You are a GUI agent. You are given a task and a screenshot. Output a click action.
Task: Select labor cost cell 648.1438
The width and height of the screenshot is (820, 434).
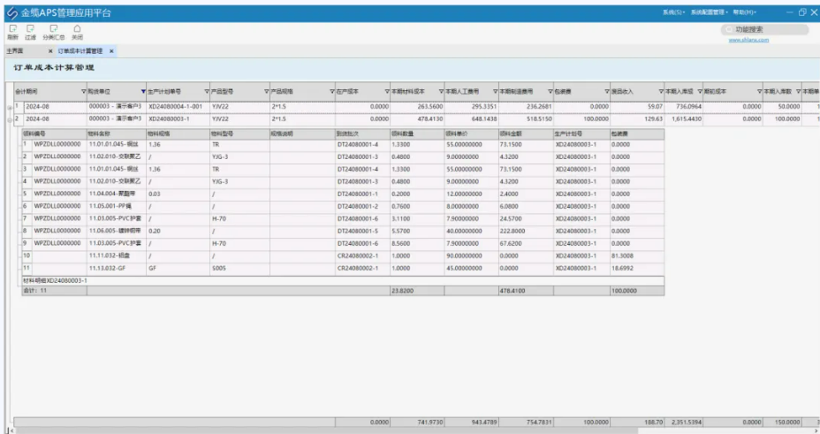point(471,119)
